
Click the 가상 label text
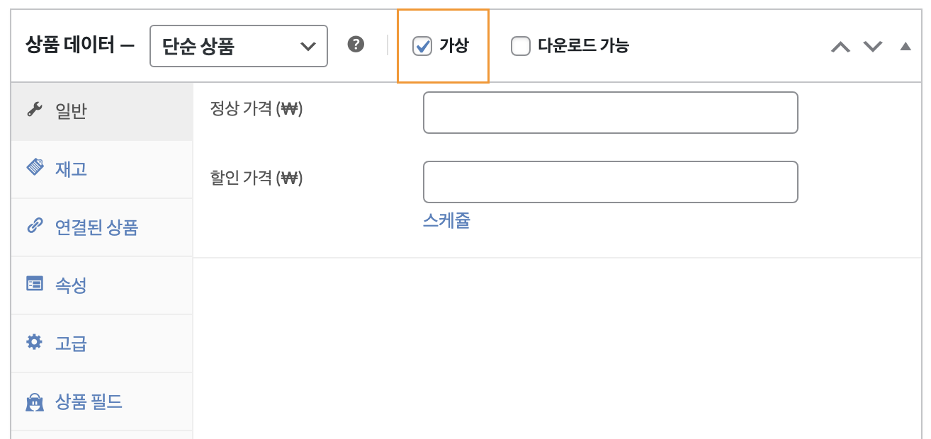coord(453,46)
